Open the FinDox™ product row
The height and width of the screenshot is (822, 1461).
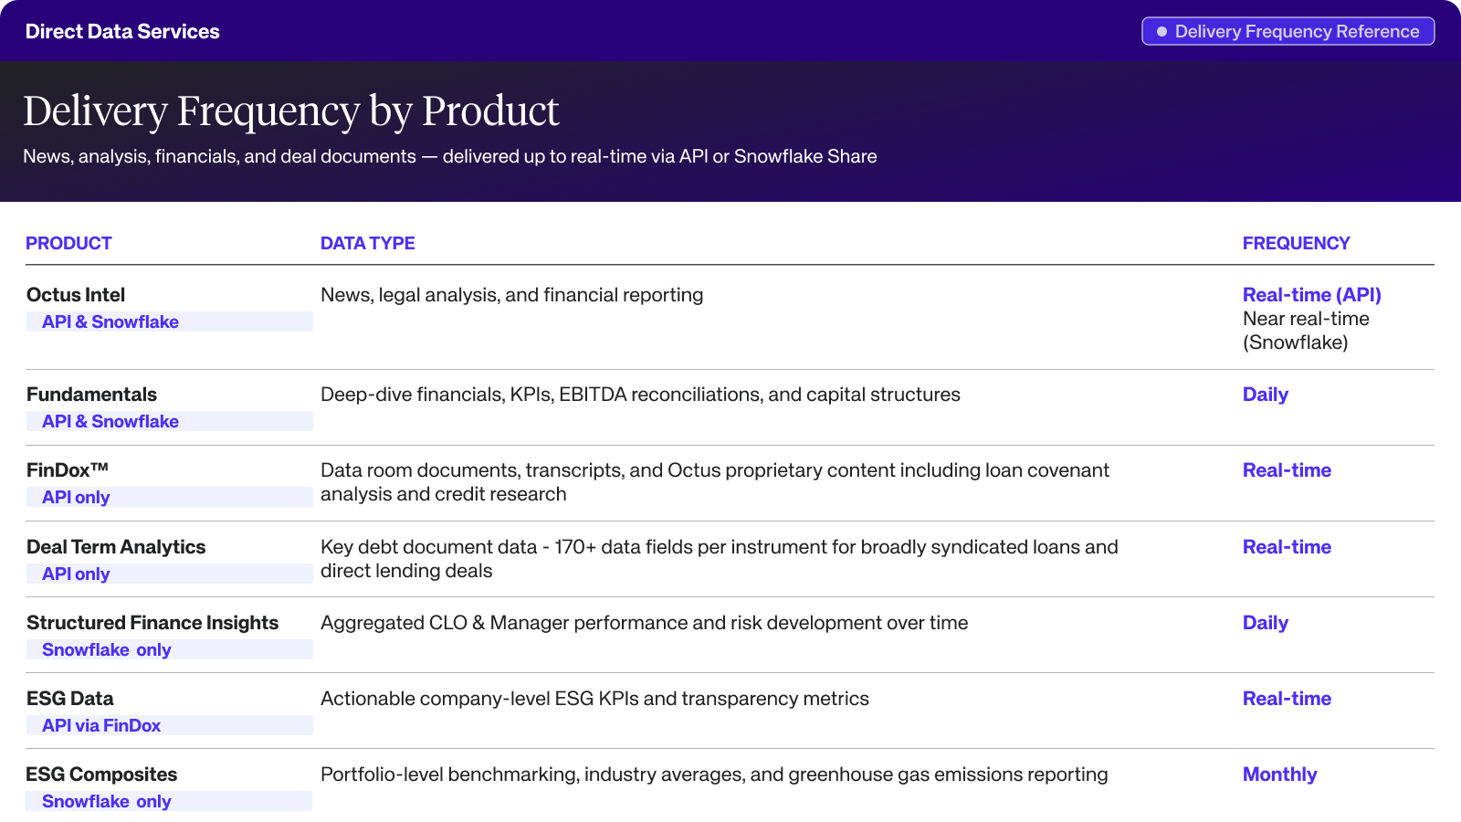[x=68, y=470]
